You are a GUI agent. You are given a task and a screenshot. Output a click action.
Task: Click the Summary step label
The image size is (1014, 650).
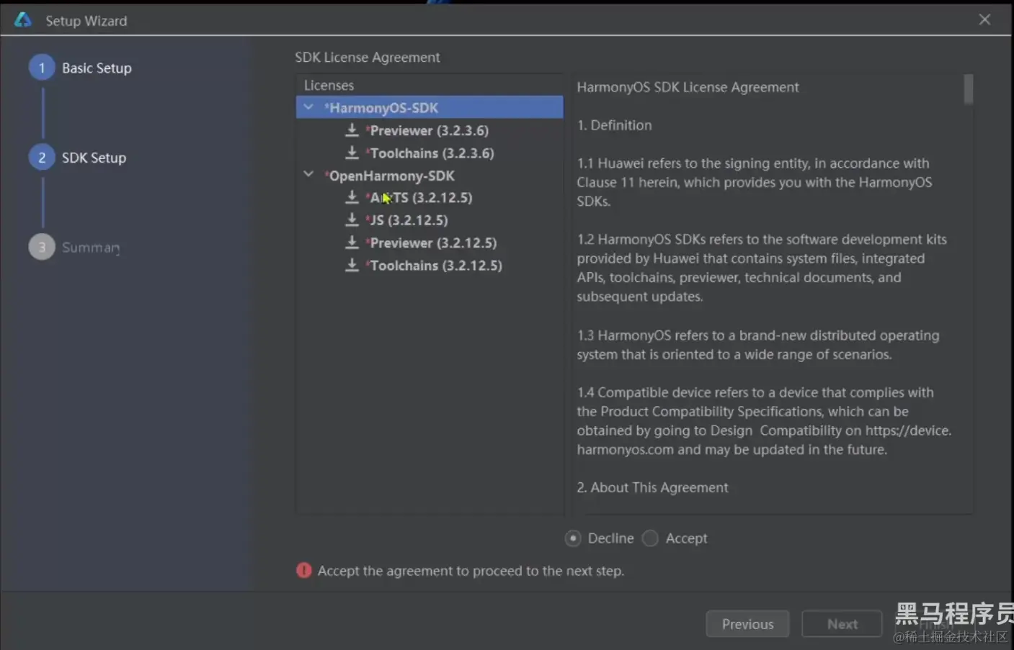(91, 248)
